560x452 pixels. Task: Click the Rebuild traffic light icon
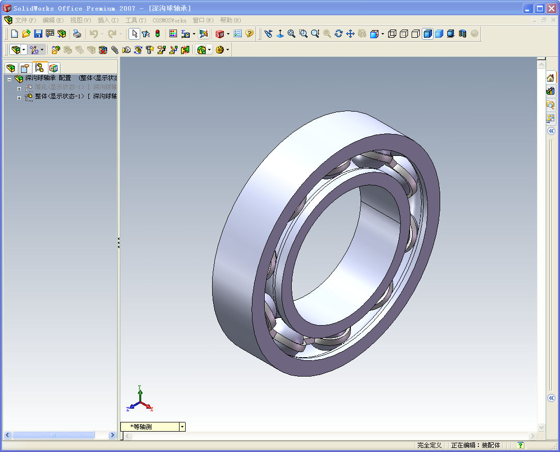click(158, 34)
